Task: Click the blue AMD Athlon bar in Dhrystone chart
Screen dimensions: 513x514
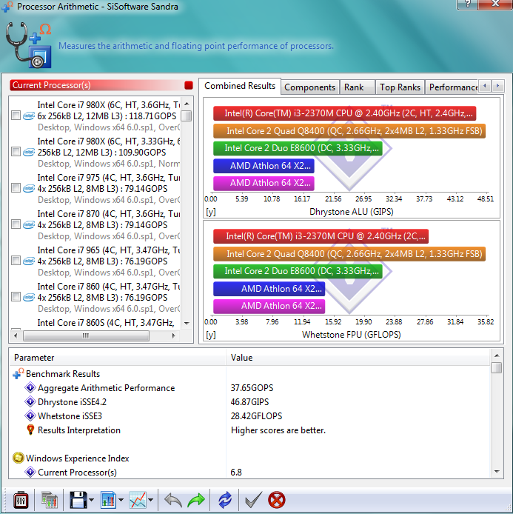Action: tap(264, 166)
